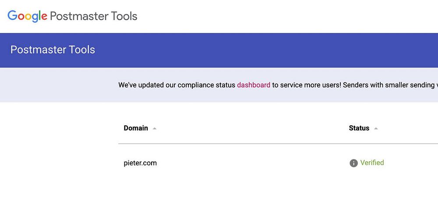Click the banner text "We've updated our compliance status"

tap(177, 85)
